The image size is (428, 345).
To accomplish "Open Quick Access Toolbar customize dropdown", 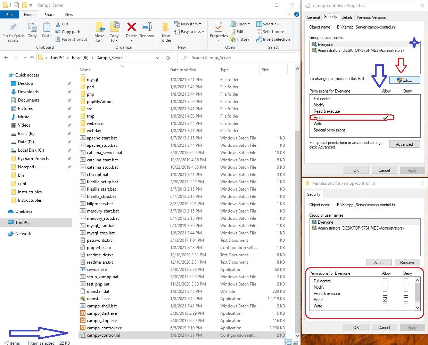I will click(31, 5).
